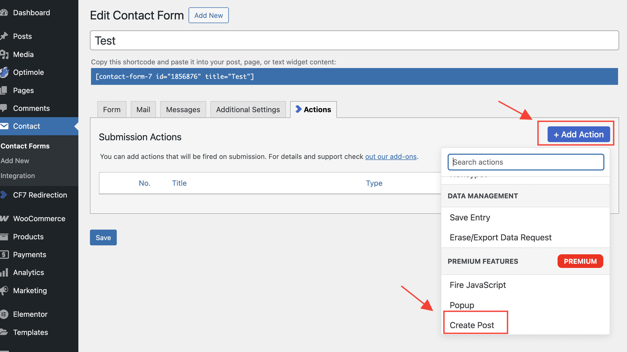
Task: Click the Elementor circle icon
Action: (4, 314)
